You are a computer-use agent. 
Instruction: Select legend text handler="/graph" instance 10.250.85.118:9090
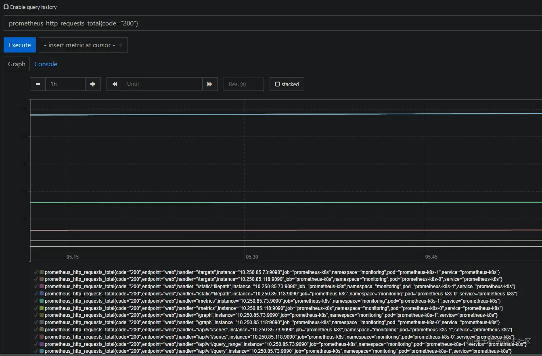click(272, 322)
